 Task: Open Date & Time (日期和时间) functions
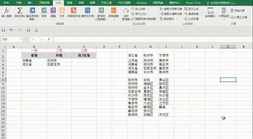73,13
